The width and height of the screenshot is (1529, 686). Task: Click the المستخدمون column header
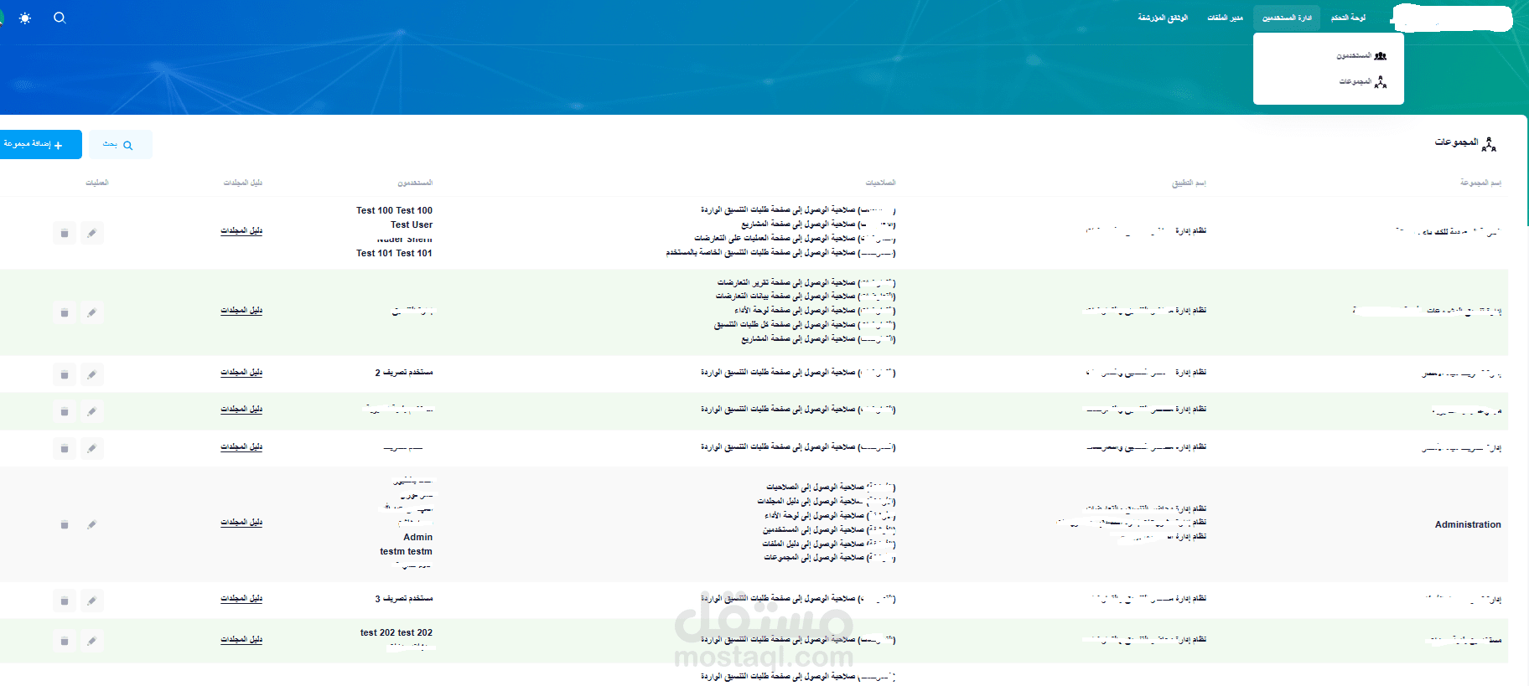pyautogui.click(x=415, y=183)
